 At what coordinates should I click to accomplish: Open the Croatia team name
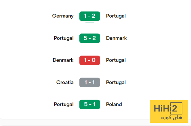[x=65, y=82]
